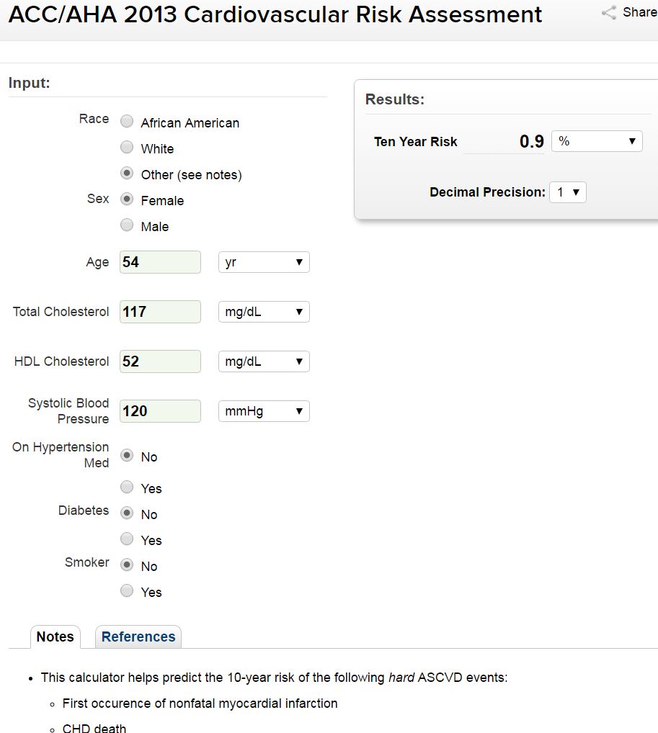Select Other (see notes) race option

pos(127,174)
